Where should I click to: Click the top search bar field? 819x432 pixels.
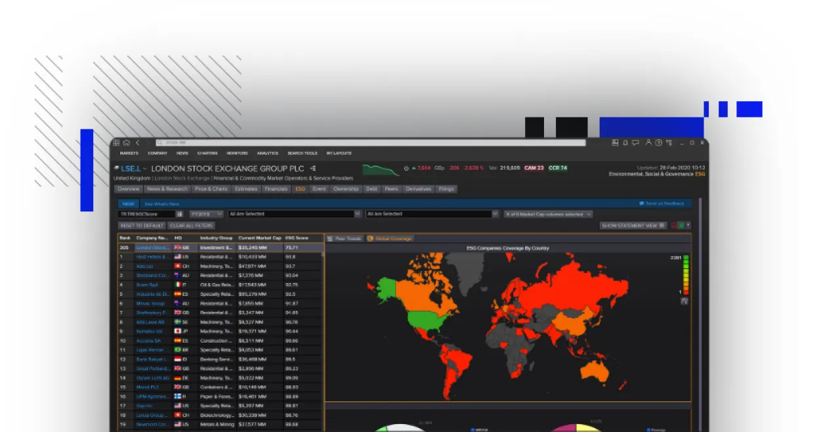[370, 142]
